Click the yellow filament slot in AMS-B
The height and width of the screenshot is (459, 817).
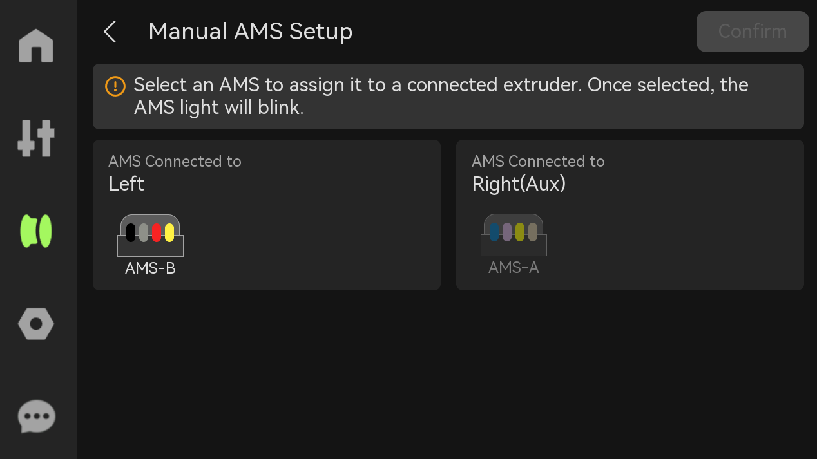(x=169, y=232)
